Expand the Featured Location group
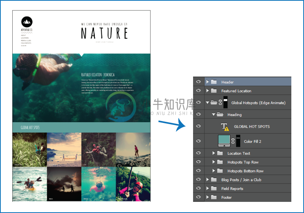The image size is (304, 213). tap(207, 90)
